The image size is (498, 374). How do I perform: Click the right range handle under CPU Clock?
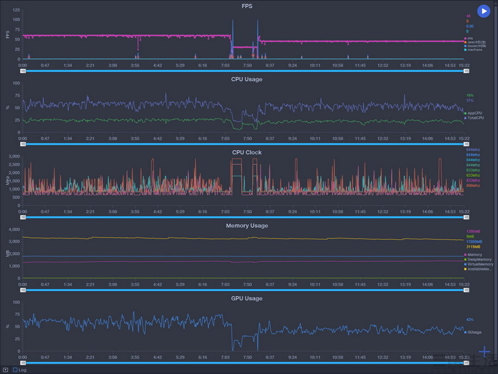coord(466,217)
